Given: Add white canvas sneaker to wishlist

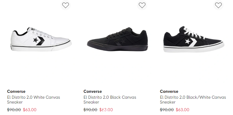Looking at the screenshot, I should click(66, 5).
